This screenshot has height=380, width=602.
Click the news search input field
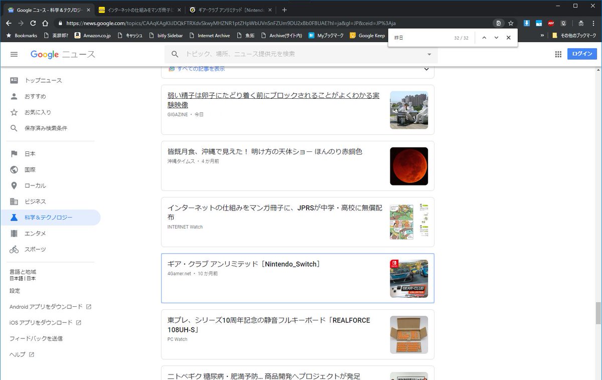click(301, 54)
